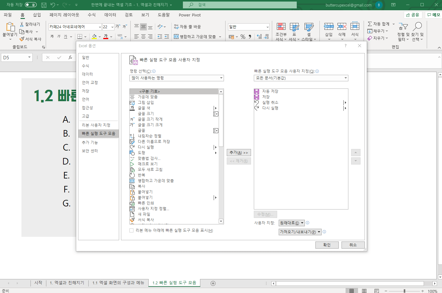Click the help question mark in Excel Options

(x=346, y=46)
